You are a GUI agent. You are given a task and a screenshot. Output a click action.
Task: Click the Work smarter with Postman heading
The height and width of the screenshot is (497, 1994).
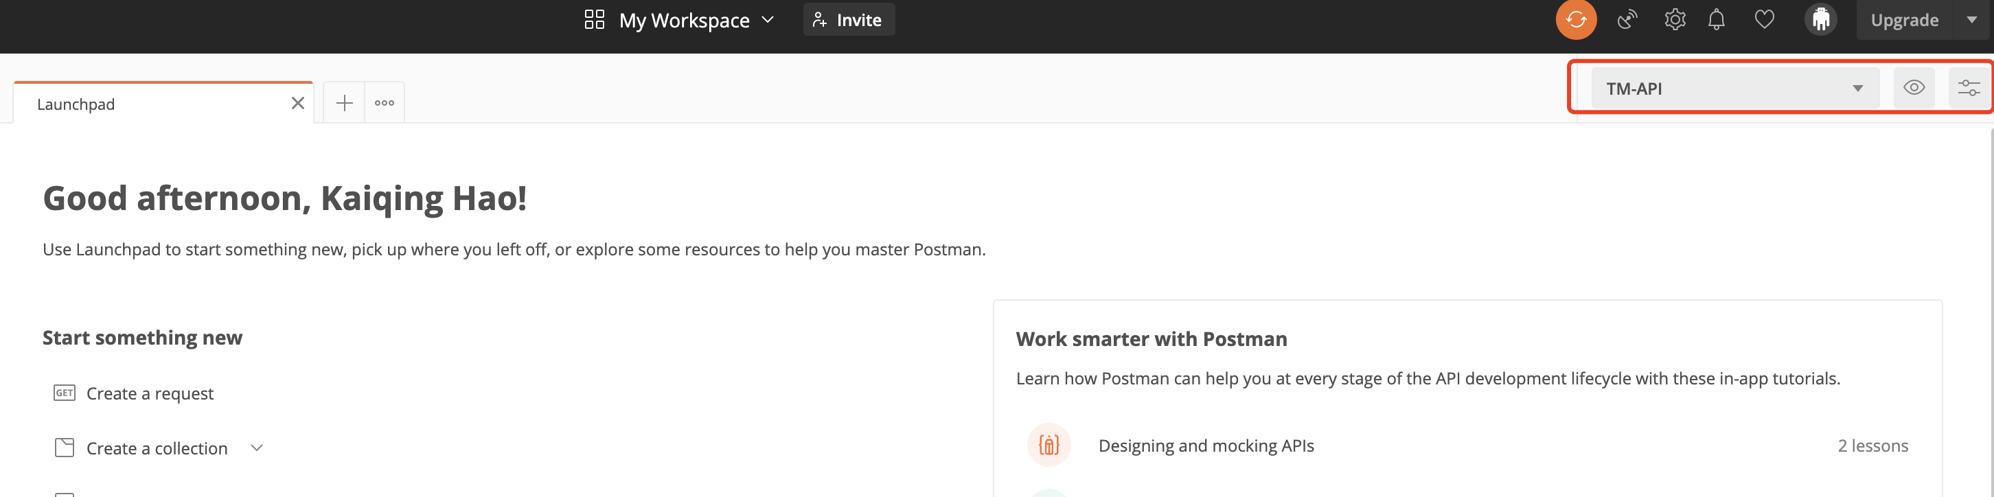tap(1151, 339)
